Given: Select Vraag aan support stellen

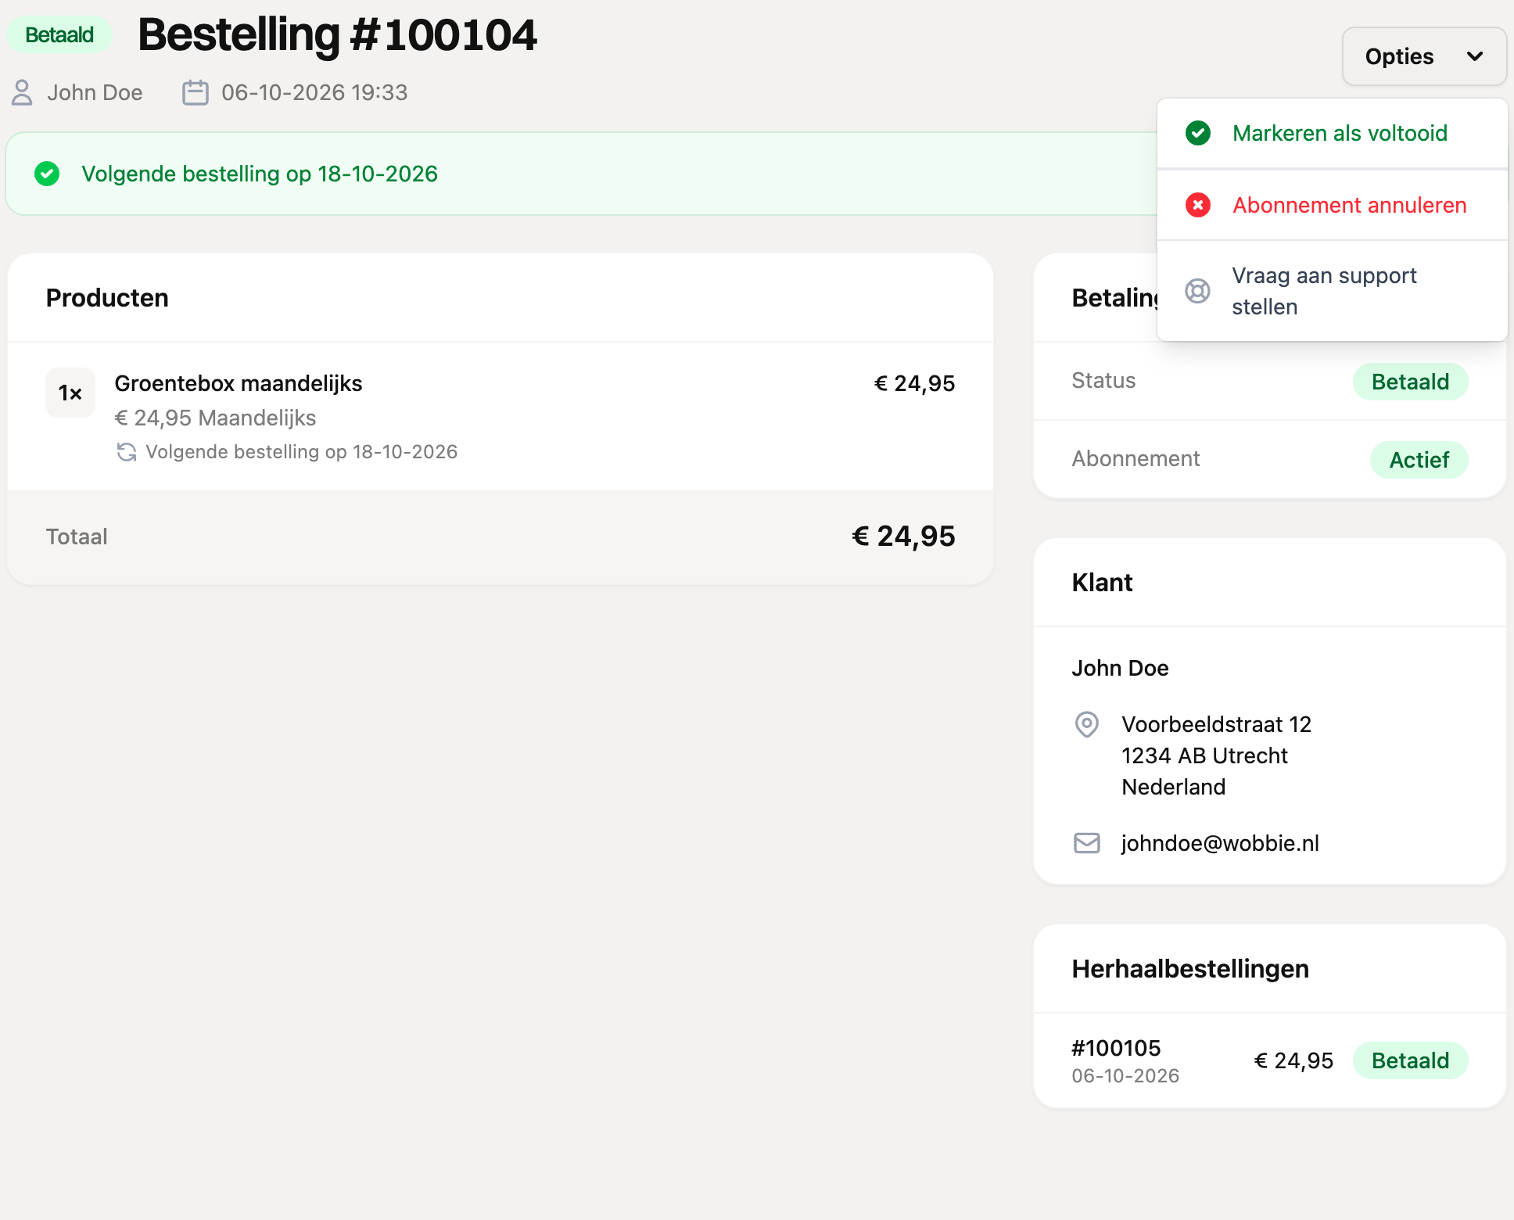Looking at the screenshot, I should 1333,291.
